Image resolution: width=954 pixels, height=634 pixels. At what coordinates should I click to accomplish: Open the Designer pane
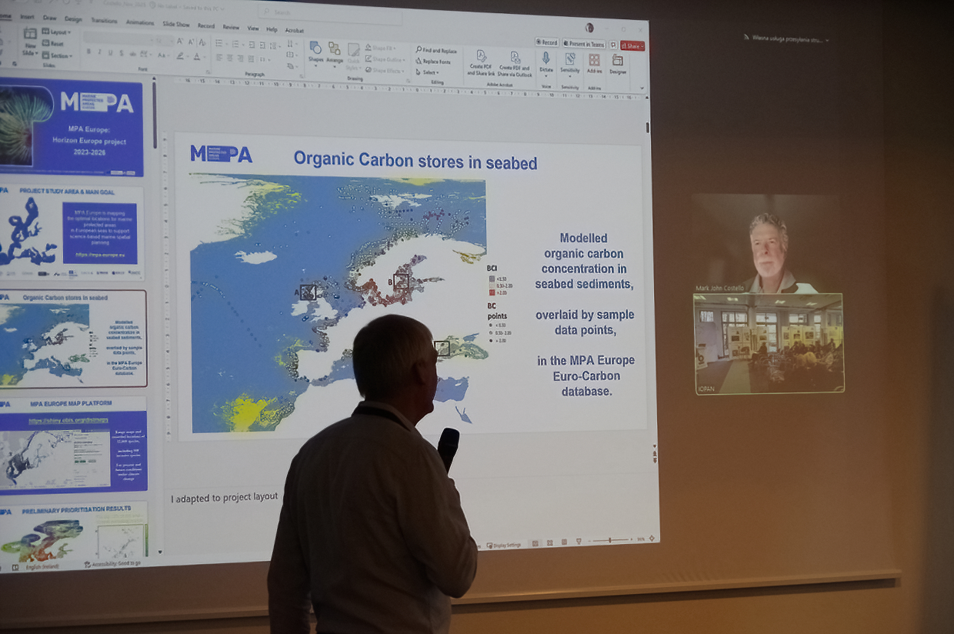(618, 63)
